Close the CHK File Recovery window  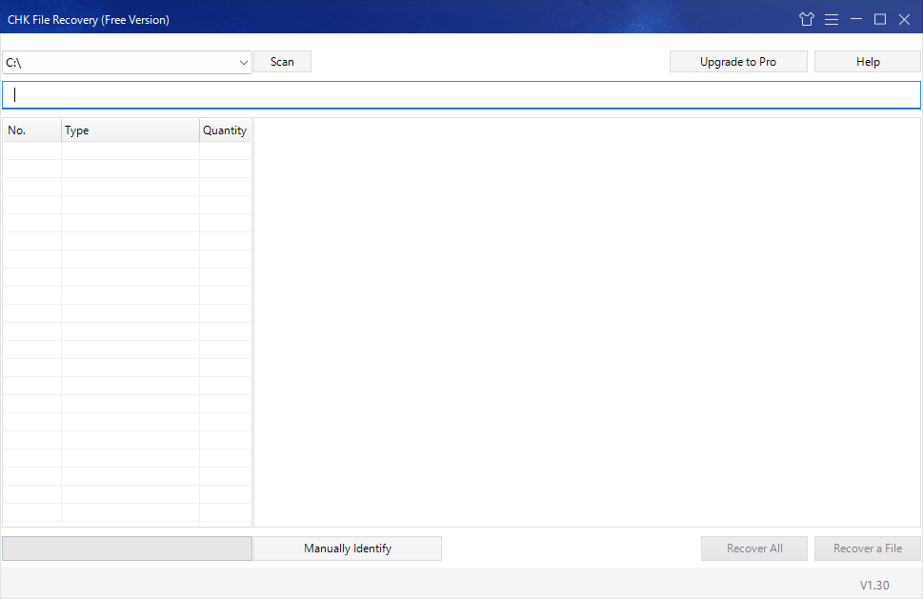coord(905,19)
